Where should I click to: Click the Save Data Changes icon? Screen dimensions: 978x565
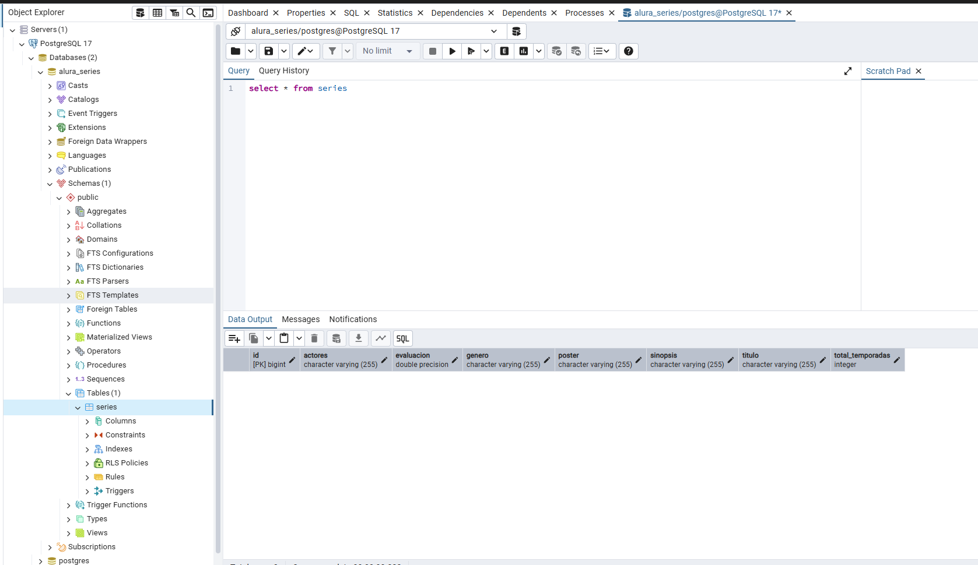[x=336, y=338]
